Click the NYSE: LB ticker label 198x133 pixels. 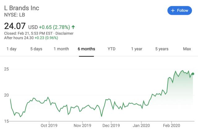15,14
